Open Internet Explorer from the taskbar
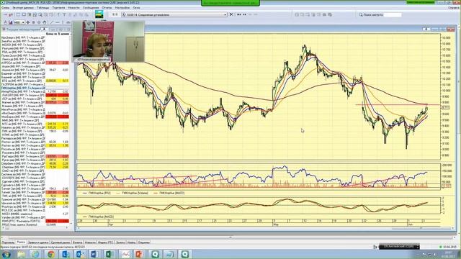461x259 pixels. point(35,254)
